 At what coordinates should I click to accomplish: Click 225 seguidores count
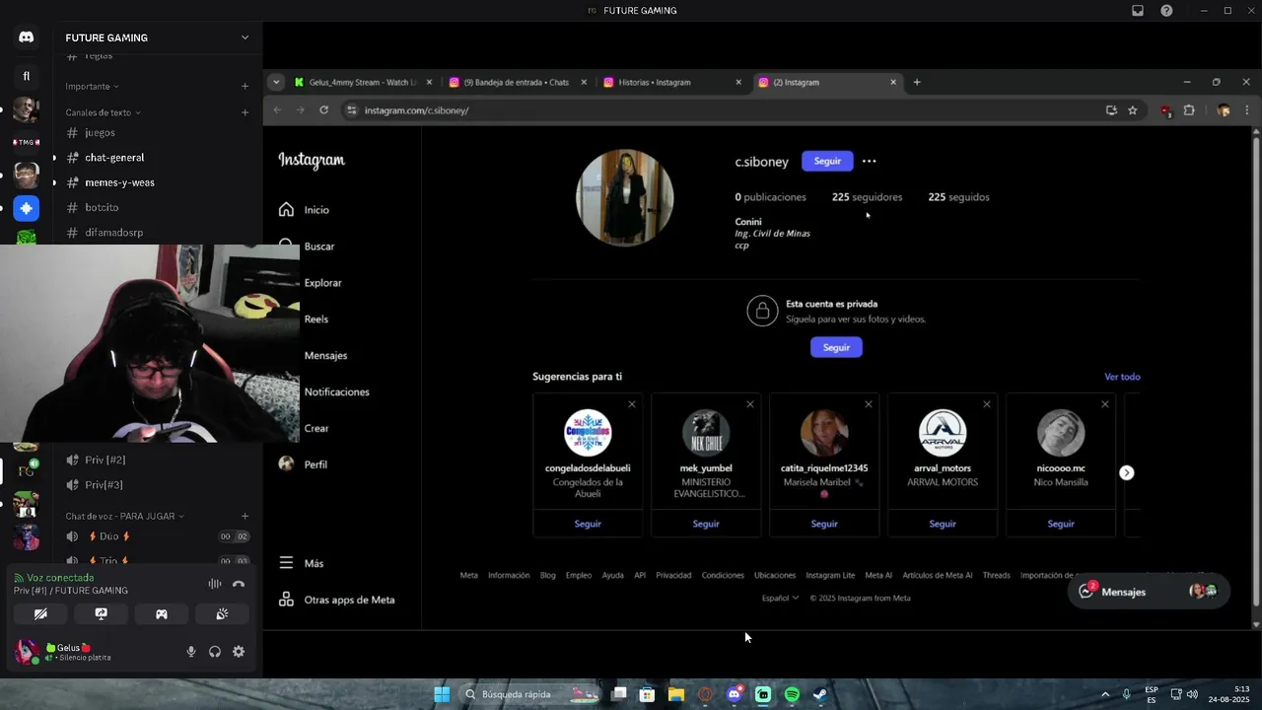click(867, 197)
